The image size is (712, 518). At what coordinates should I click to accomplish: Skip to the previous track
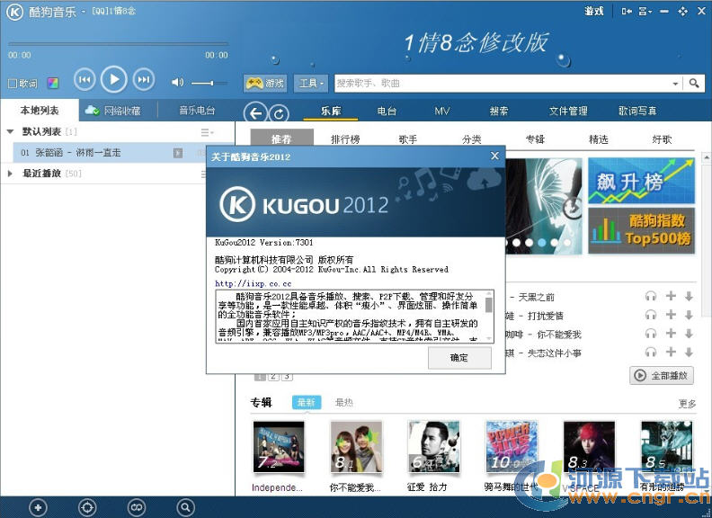tap(84, 80)
